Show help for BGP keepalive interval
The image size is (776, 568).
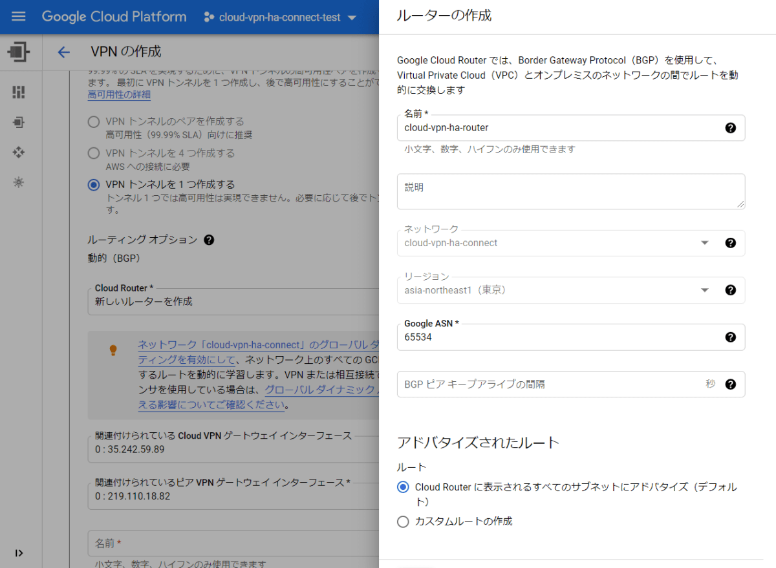click(731, 384)
